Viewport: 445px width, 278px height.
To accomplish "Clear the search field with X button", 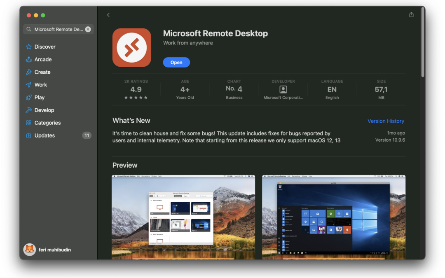I will 88,29.
